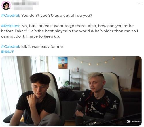144x127 pixels.
Task: Click the line "cannot do it. I have to keep up."
Action: point(31,36)
